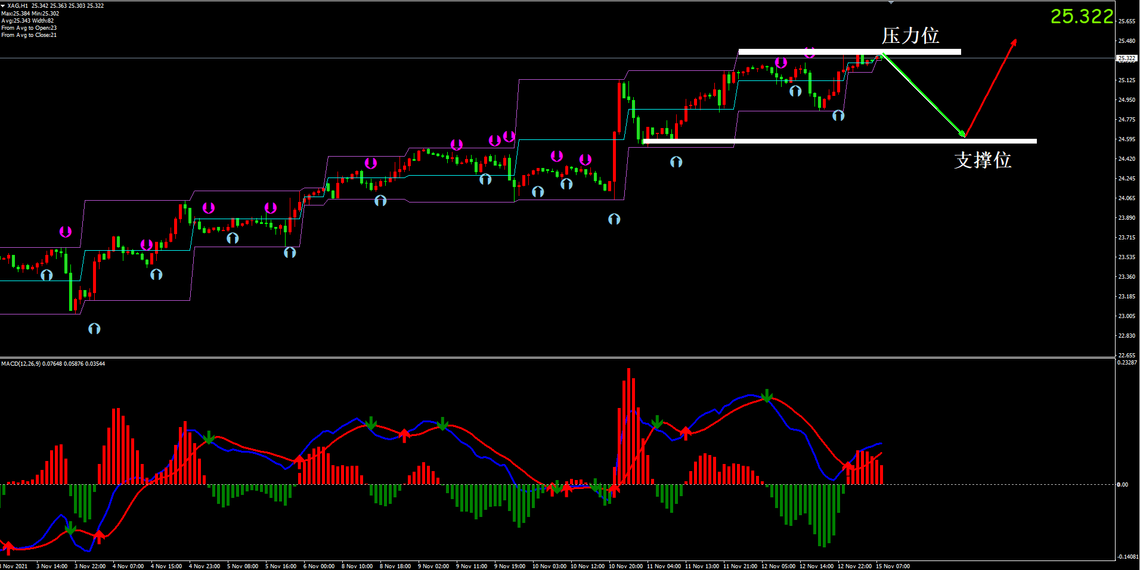1140x570 pixels.
Task: Click the green arrowhead touching the support line
Action: (x=961, y=133)
